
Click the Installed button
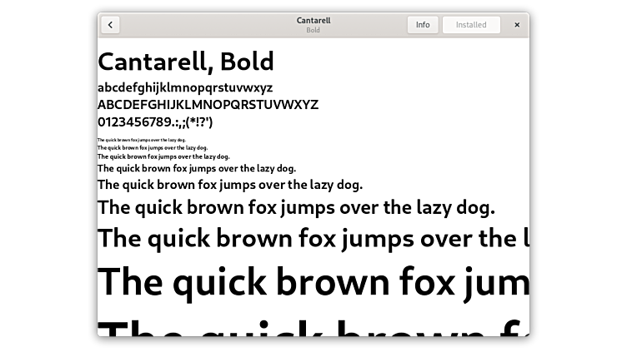coord(471,25)
